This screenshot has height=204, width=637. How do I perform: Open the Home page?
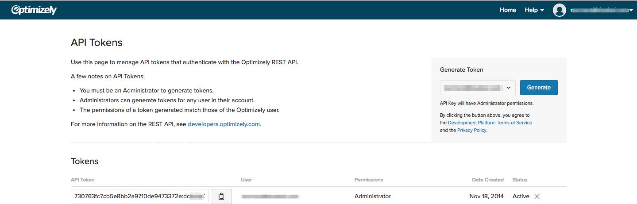pos(508,10)
